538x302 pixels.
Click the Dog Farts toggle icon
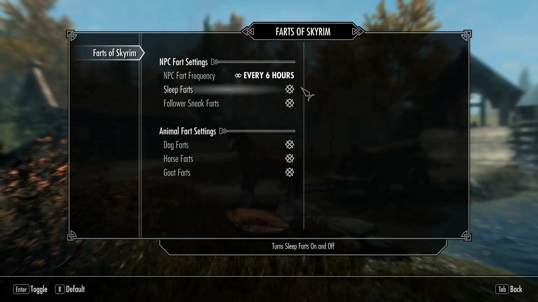coord(290,145)
